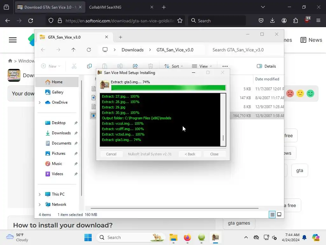Click the San Vice installer taskbar icon
This screenshot has height=245, width=326.
(216, 237)
